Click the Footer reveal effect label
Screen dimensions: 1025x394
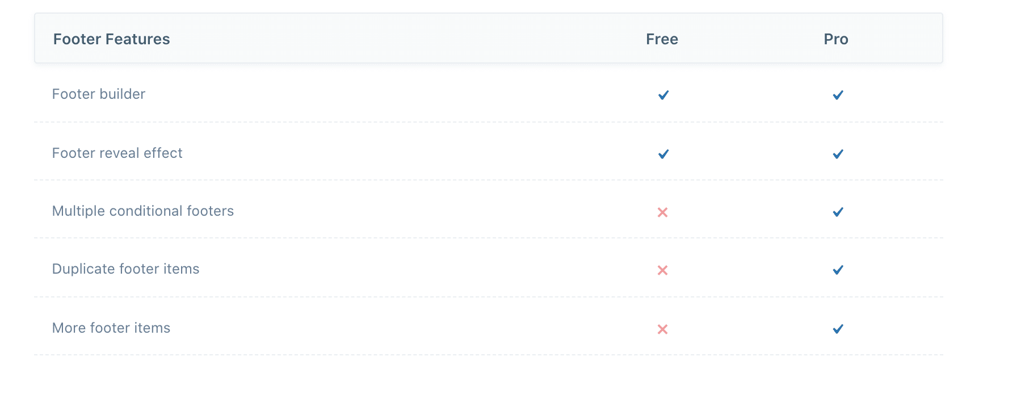tap(117, 153)
